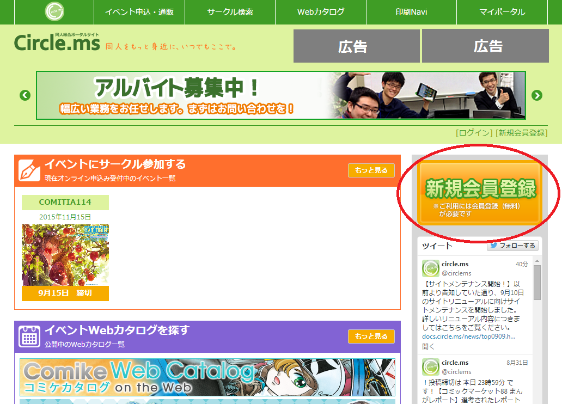This screenshot has width=562, height=404.
Task: Open the COMITIA114 event title
Action: [x=65, y=202]
